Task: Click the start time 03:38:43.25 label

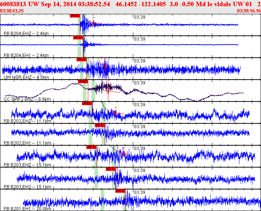Action: (x=13, y=11)
